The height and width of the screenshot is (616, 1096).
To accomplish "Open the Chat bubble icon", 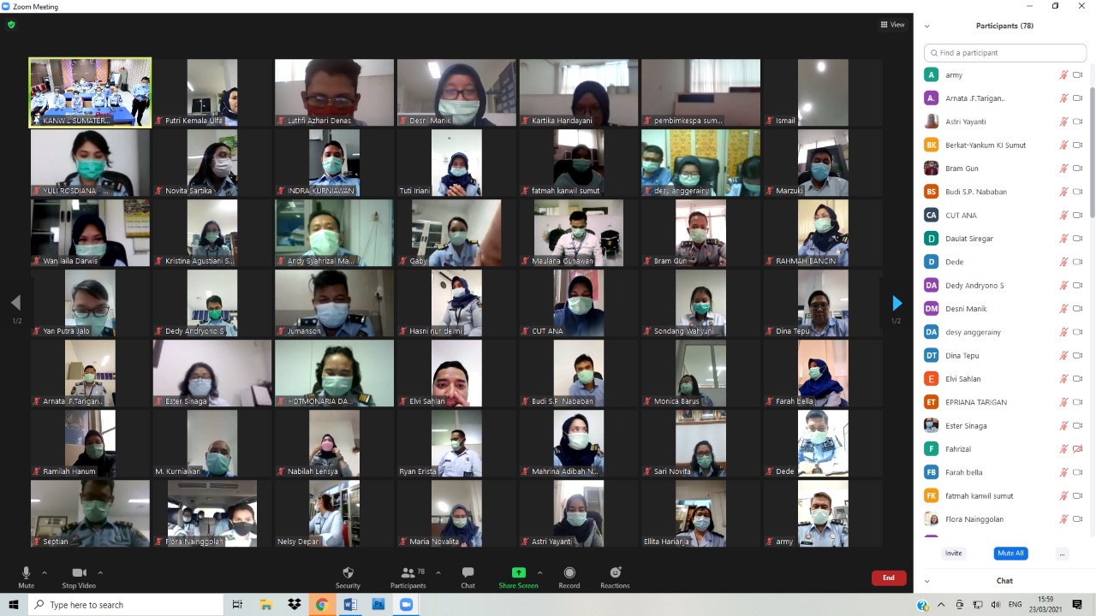I will click(x=468, y=573).
